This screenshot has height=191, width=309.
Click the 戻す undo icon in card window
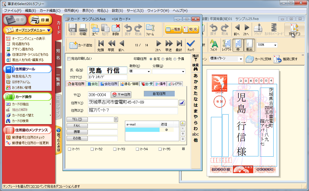pyautogui.click(x=128, y=30)
